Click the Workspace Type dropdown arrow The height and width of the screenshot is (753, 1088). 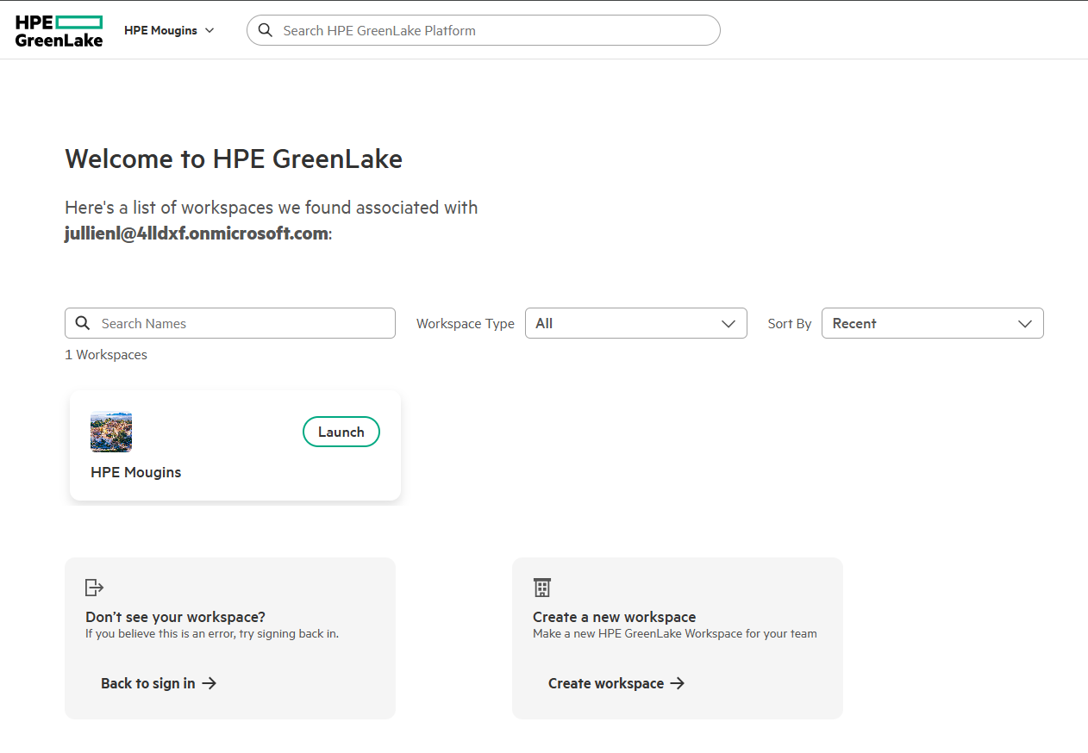point(728,324)
